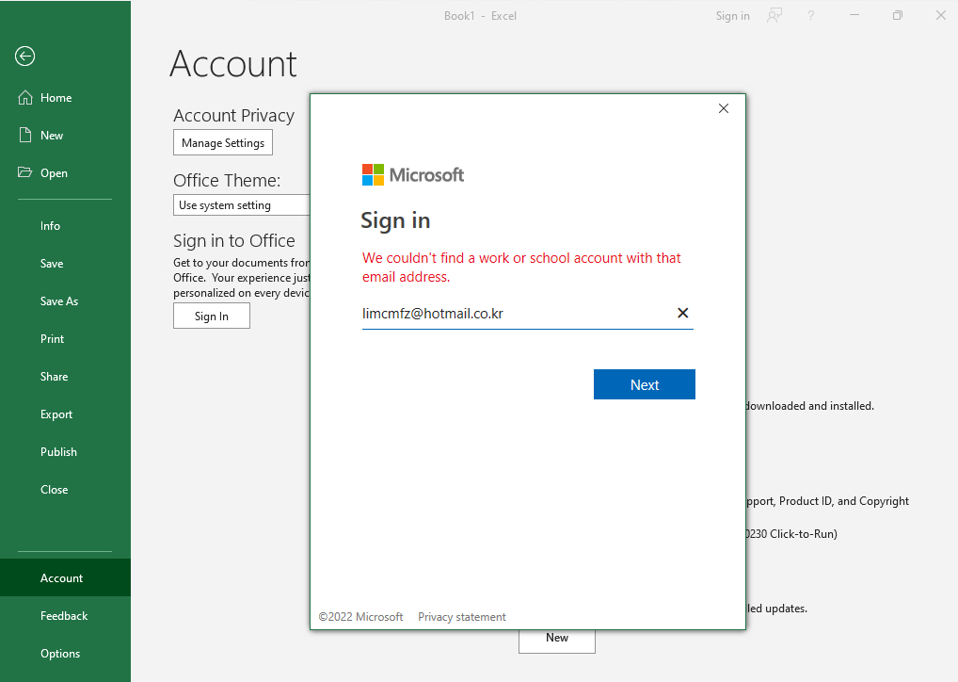The height and width of the screenshot is (682, 958).
Task: Close the Microsoft sign-in dialog
Action: pyautogui.click(x=724, y=108)
